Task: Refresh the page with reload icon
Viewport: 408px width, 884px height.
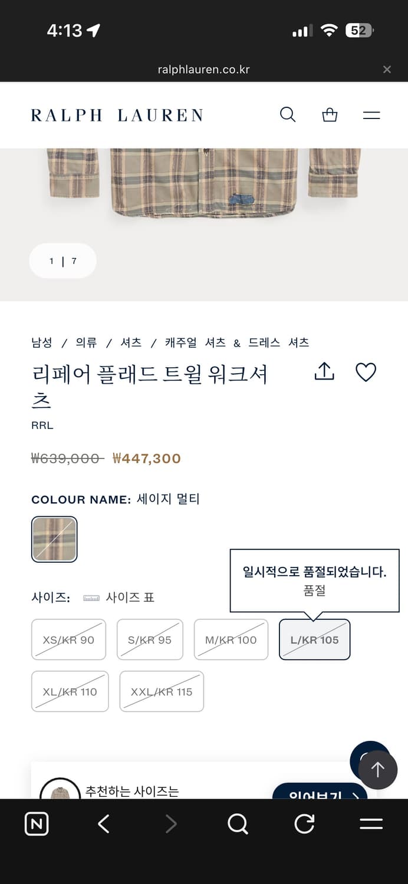Action: 304,824
